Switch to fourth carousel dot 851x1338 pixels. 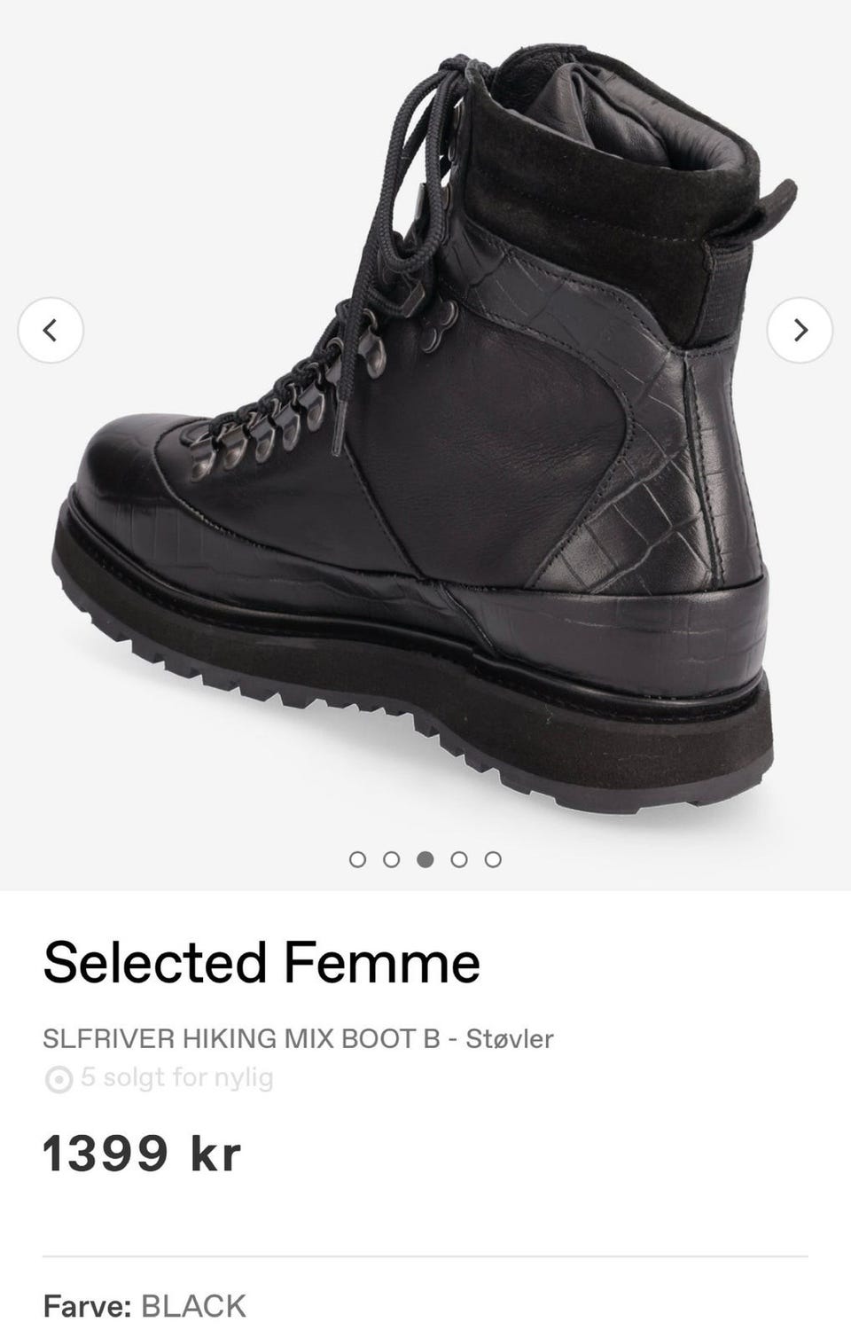pos(459,859)
